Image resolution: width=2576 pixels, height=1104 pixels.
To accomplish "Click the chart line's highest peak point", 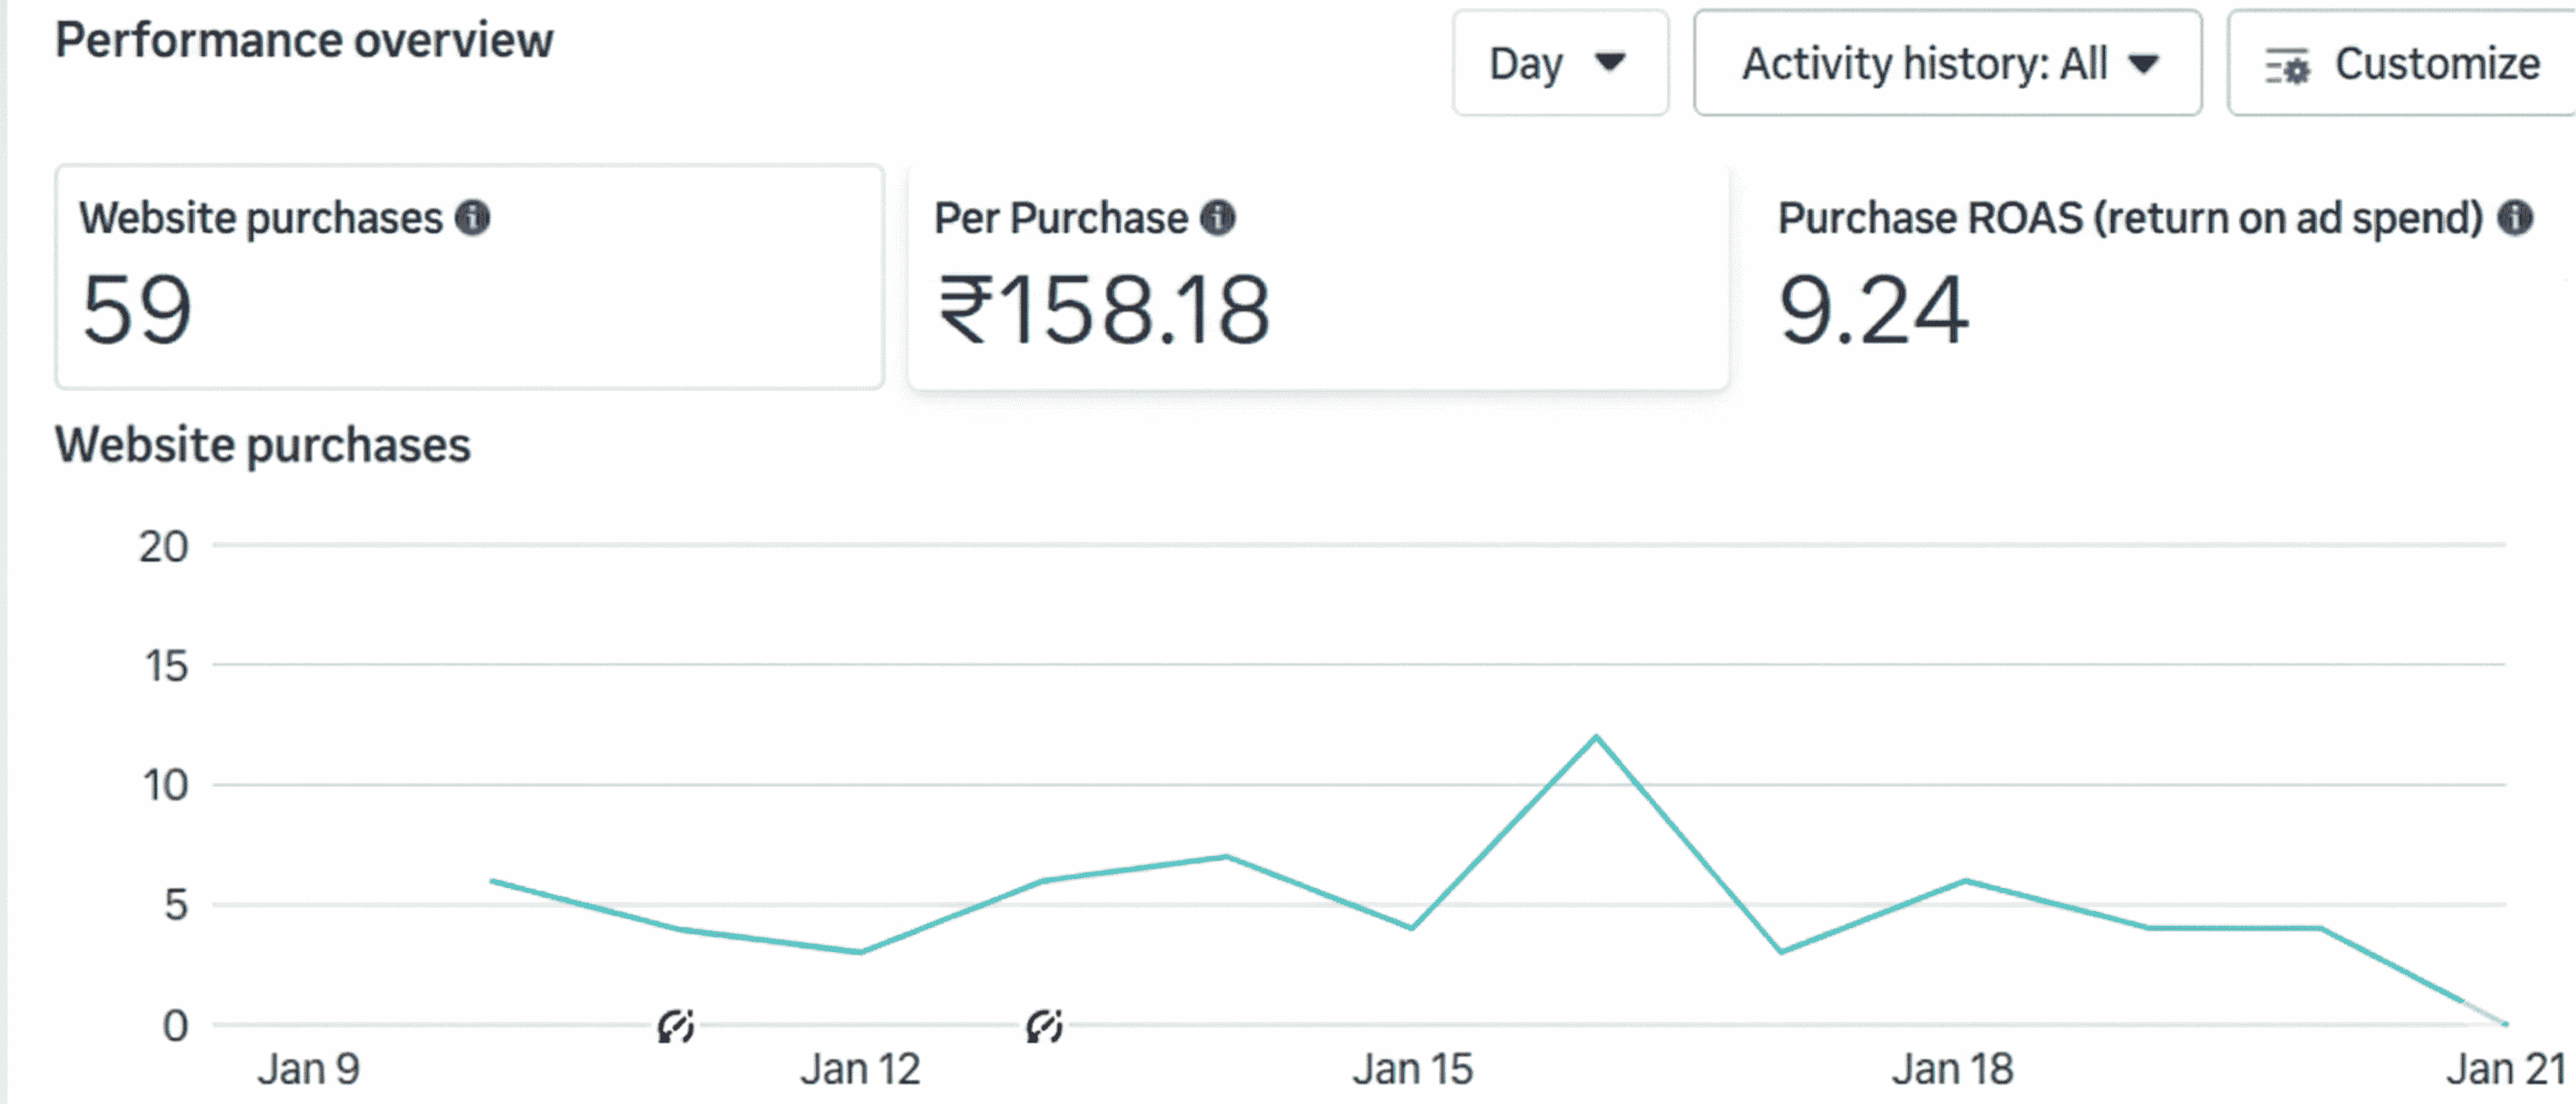I will click(1596, 738).
